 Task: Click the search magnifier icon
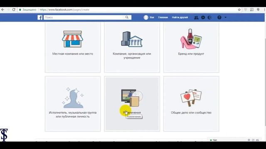coord(127,17)
